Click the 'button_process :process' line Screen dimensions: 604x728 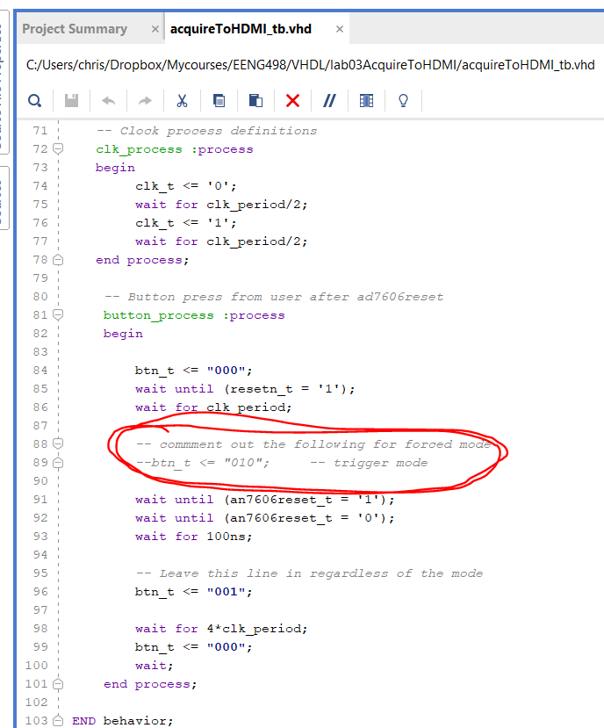194,316
